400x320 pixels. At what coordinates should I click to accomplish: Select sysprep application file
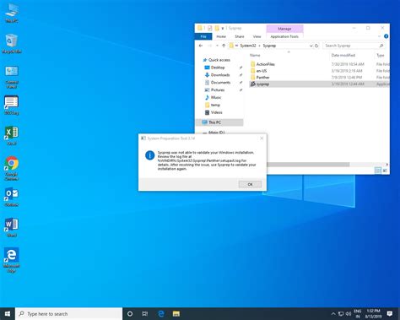click(319, 84)
